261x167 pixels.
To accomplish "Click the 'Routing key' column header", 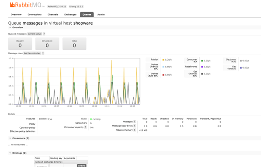I will click(x=56, y=158).
